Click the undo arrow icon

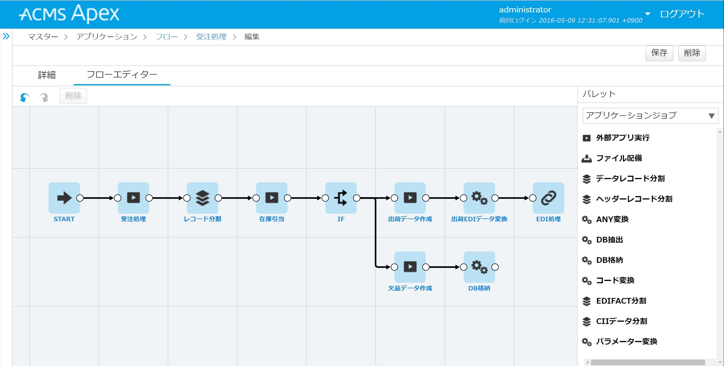pyautogui.click(x=25, y=97)
